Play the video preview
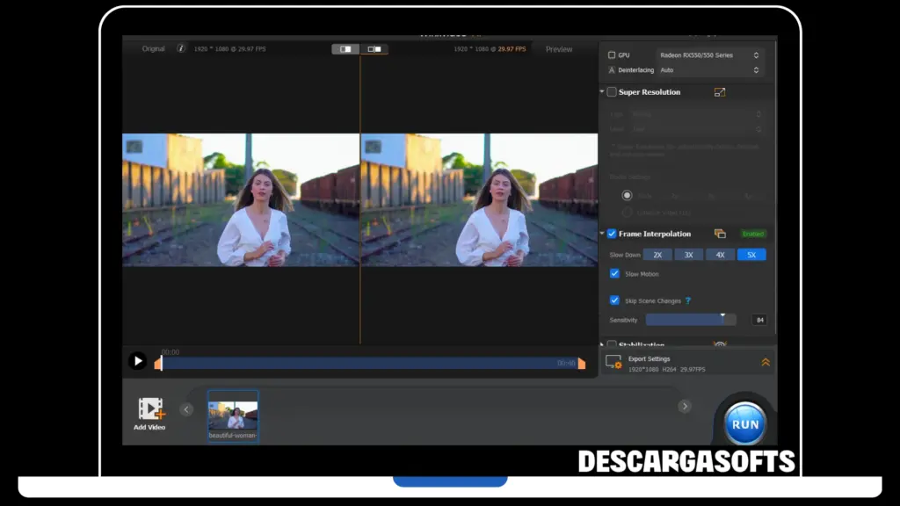The image size is (900, 506). pyautogui.click(x=138, y=361)
